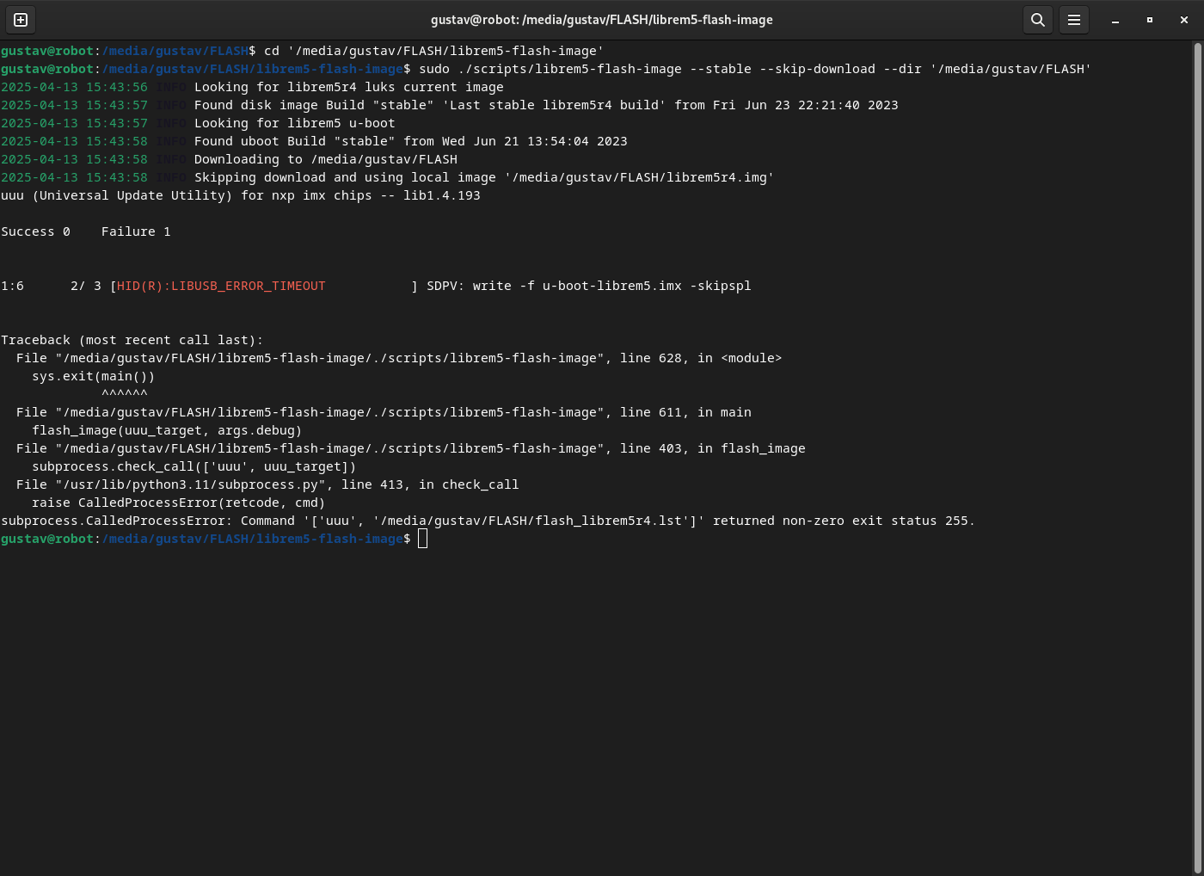Click 'Success 0' status text

click(35, 231)
